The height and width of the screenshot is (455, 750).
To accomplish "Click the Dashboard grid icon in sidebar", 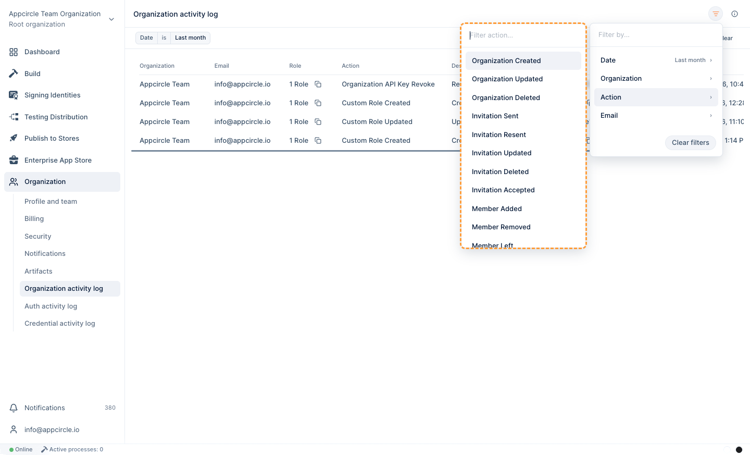I will [14, 52].
